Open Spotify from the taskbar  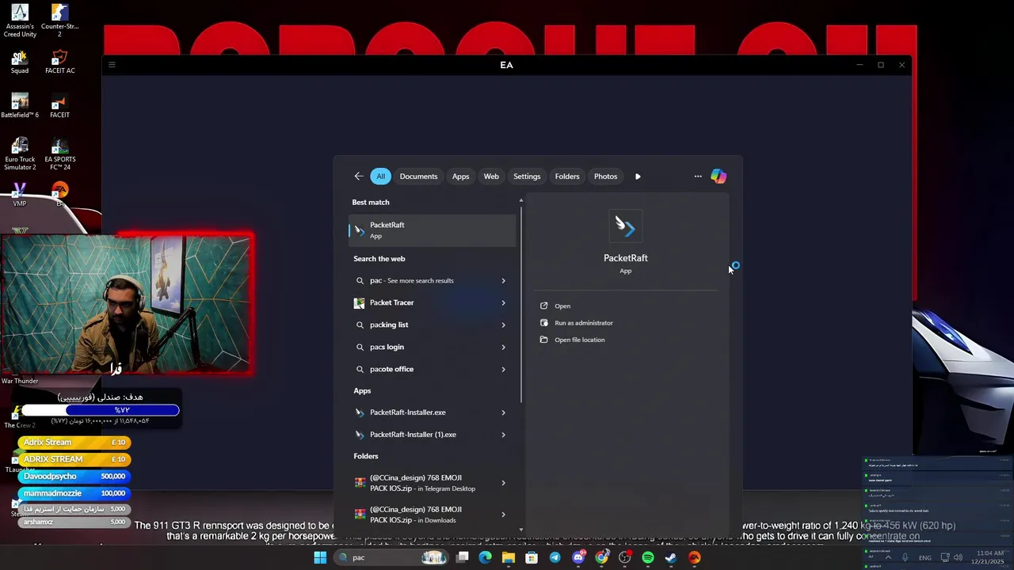(648, 557)
